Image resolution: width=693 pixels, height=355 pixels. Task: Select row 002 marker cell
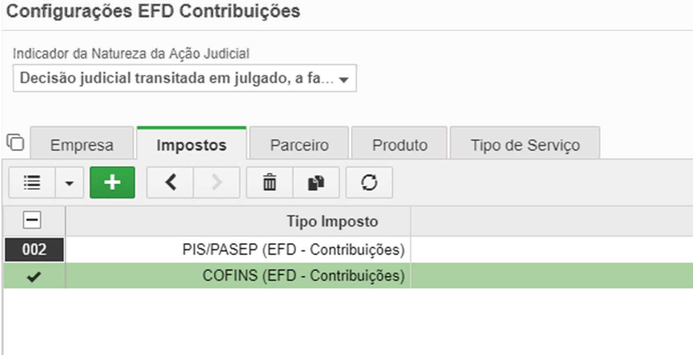(x=34, y=250)
